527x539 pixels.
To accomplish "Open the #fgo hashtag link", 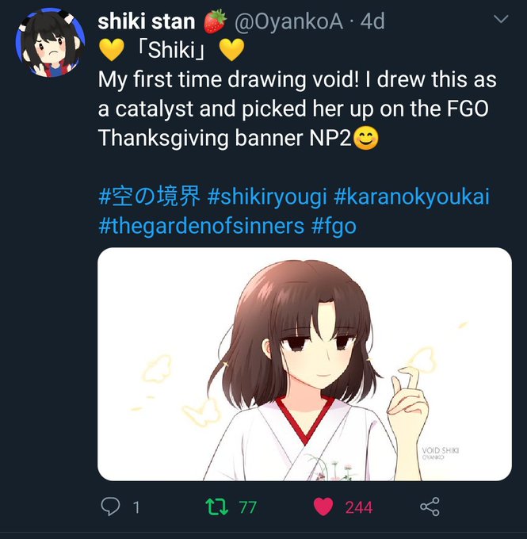I will pos(334,227).
